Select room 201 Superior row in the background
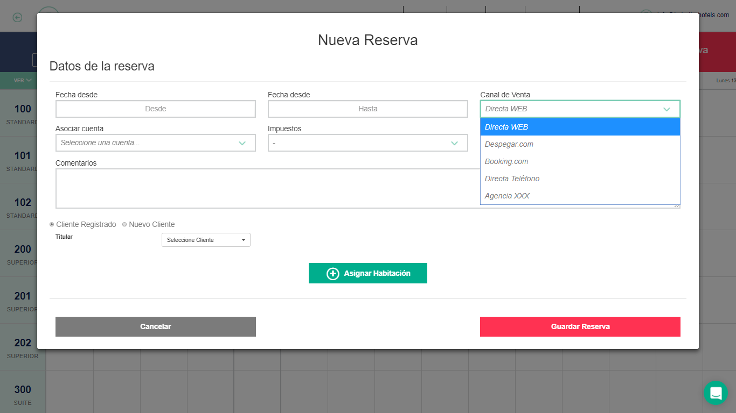The image size is (736, 413). click(18, 301)
